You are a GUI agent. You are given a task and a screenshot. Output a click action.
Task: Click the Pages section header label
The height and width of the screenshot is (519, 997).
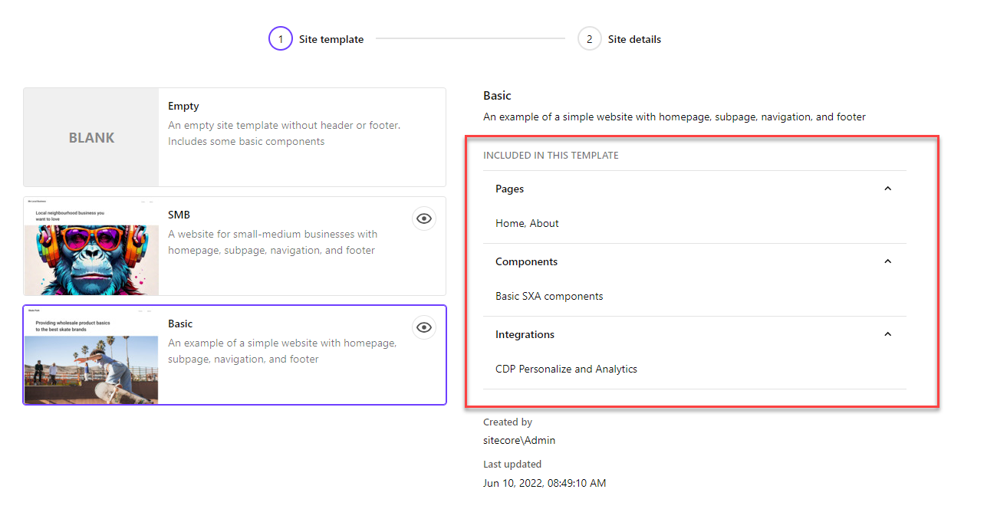click(x=510, y=189)
